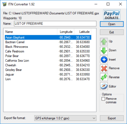Click longitude value -90.2945...

click(x=66, y=65)
